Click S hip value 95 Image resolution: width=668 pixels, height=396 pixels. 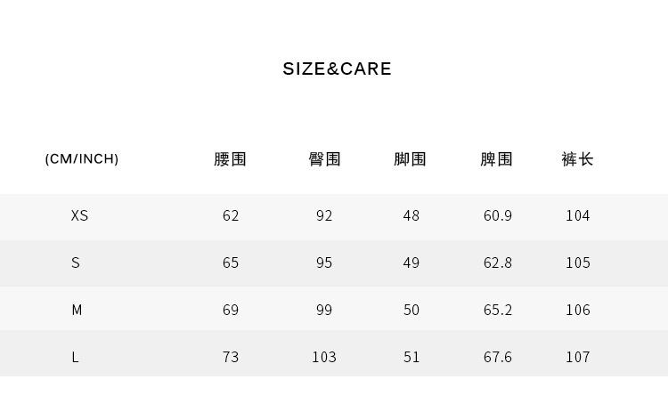click(x=324, y=263)
